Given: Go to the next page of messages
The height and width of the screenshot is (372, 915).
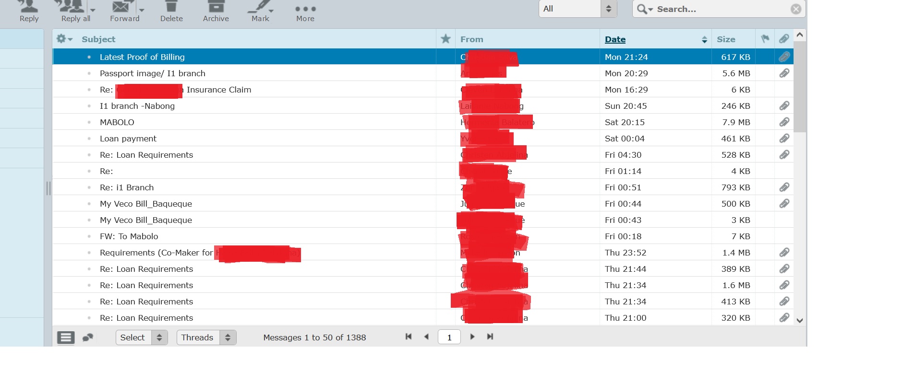Looking at the screenshot, I should click(x=472, y=337).
